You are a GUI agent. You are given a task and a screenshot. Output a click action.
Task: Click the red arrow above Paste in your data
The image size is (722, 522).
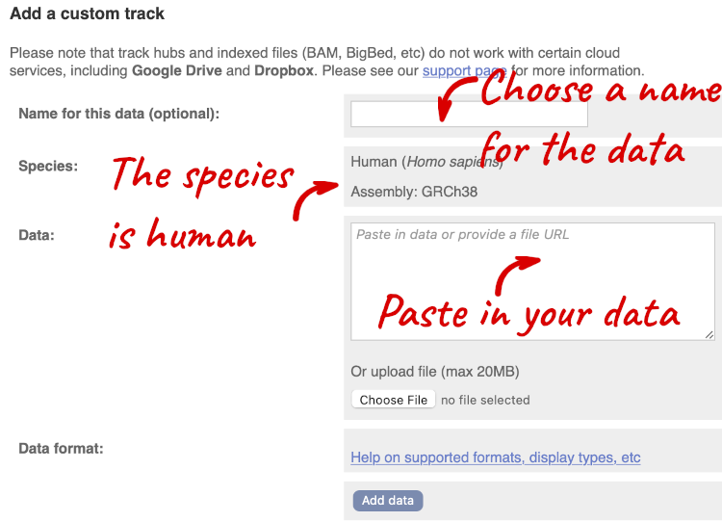tap(517, 275)
